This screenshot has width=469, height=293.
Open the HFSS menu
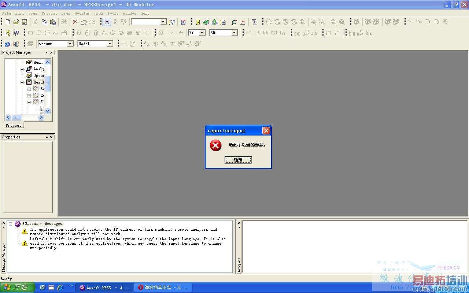click(x=99, y=13)
